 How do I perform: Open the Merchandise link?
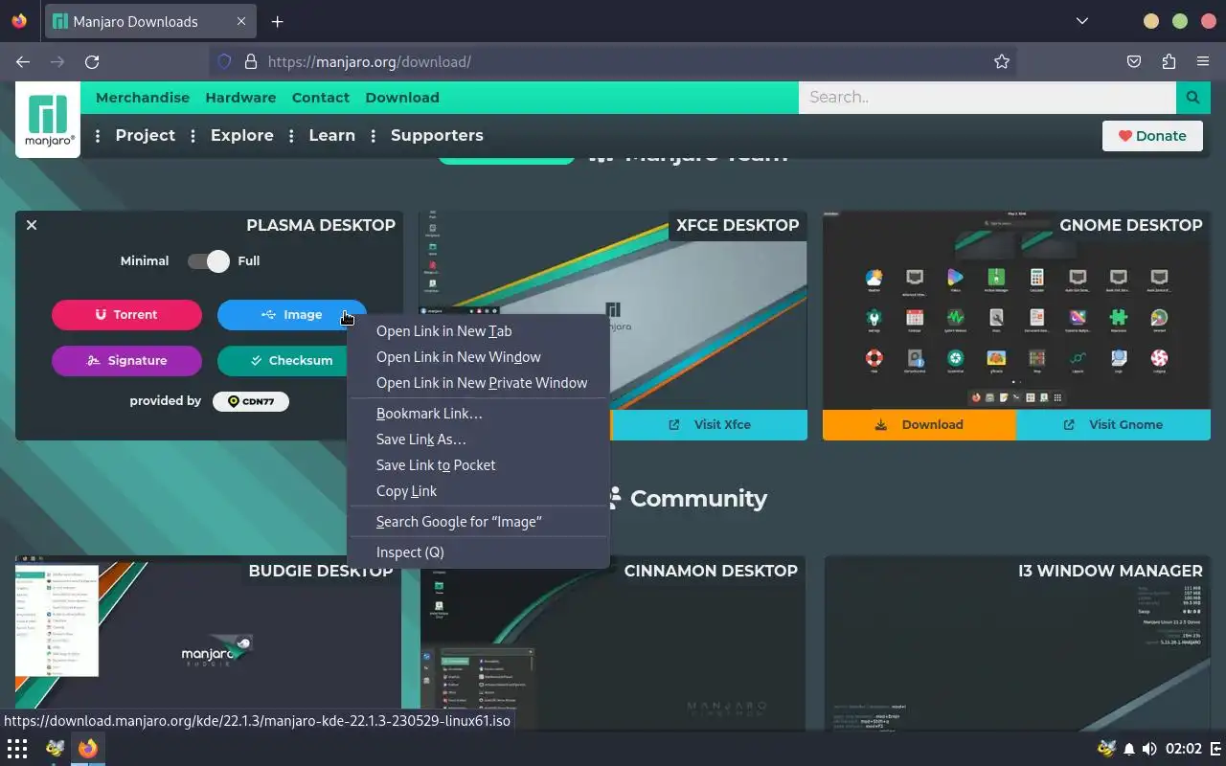(x=143, y=98)
